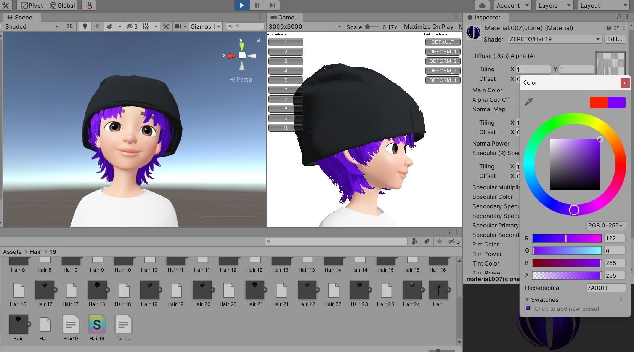Open the Layout dropdown
This screenshot has width=634, height=352.
pyautogui.click(x=604, y=5)
